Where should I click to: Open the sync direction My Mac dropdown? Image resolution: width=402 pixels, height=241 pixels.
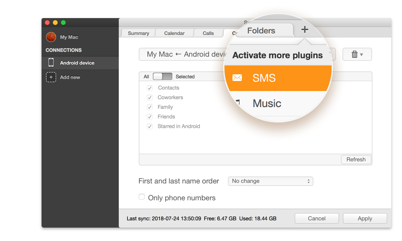coord(237,54)
